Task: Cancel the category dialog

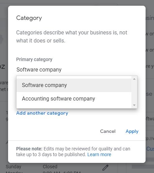Action: [x=108, y=131]
